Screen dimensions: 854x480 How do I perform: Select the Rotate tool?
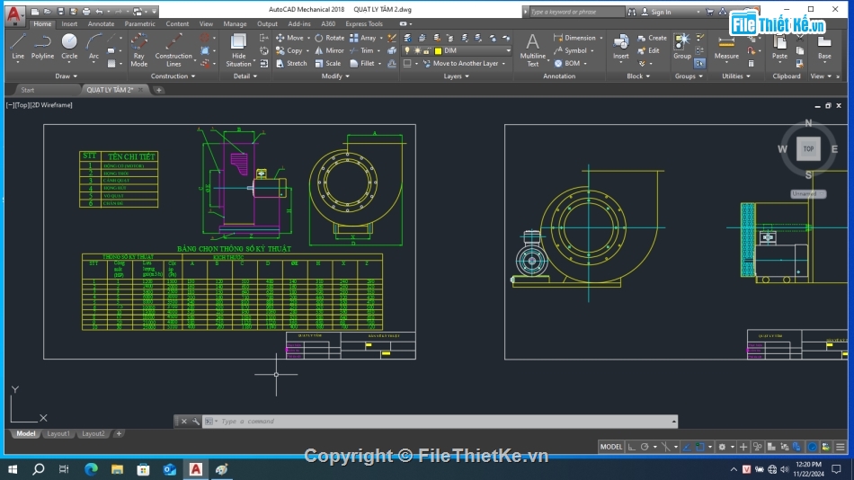(330, 38)
